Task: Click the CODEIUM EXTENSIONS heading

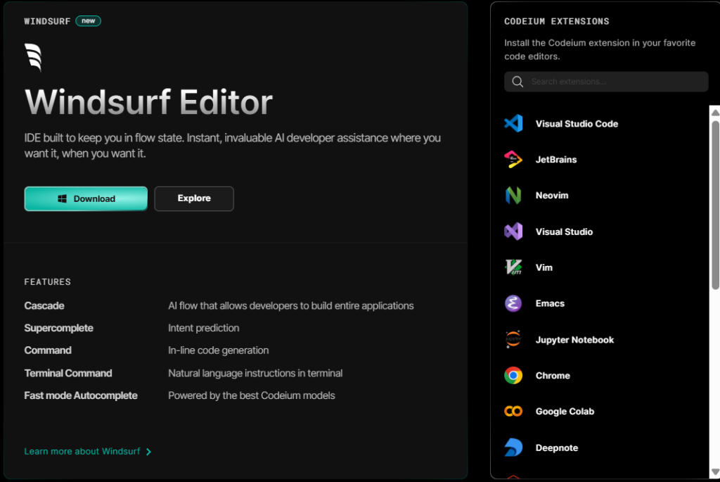Action: (x=557, y=21)
